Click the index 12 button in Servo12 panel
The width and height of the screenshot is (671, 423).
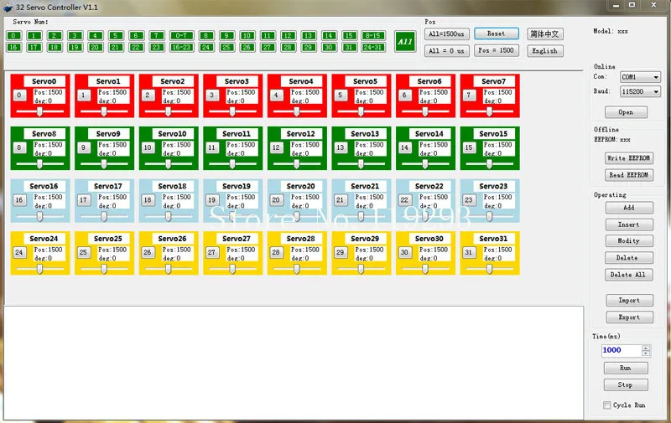[x=276, y=147]
